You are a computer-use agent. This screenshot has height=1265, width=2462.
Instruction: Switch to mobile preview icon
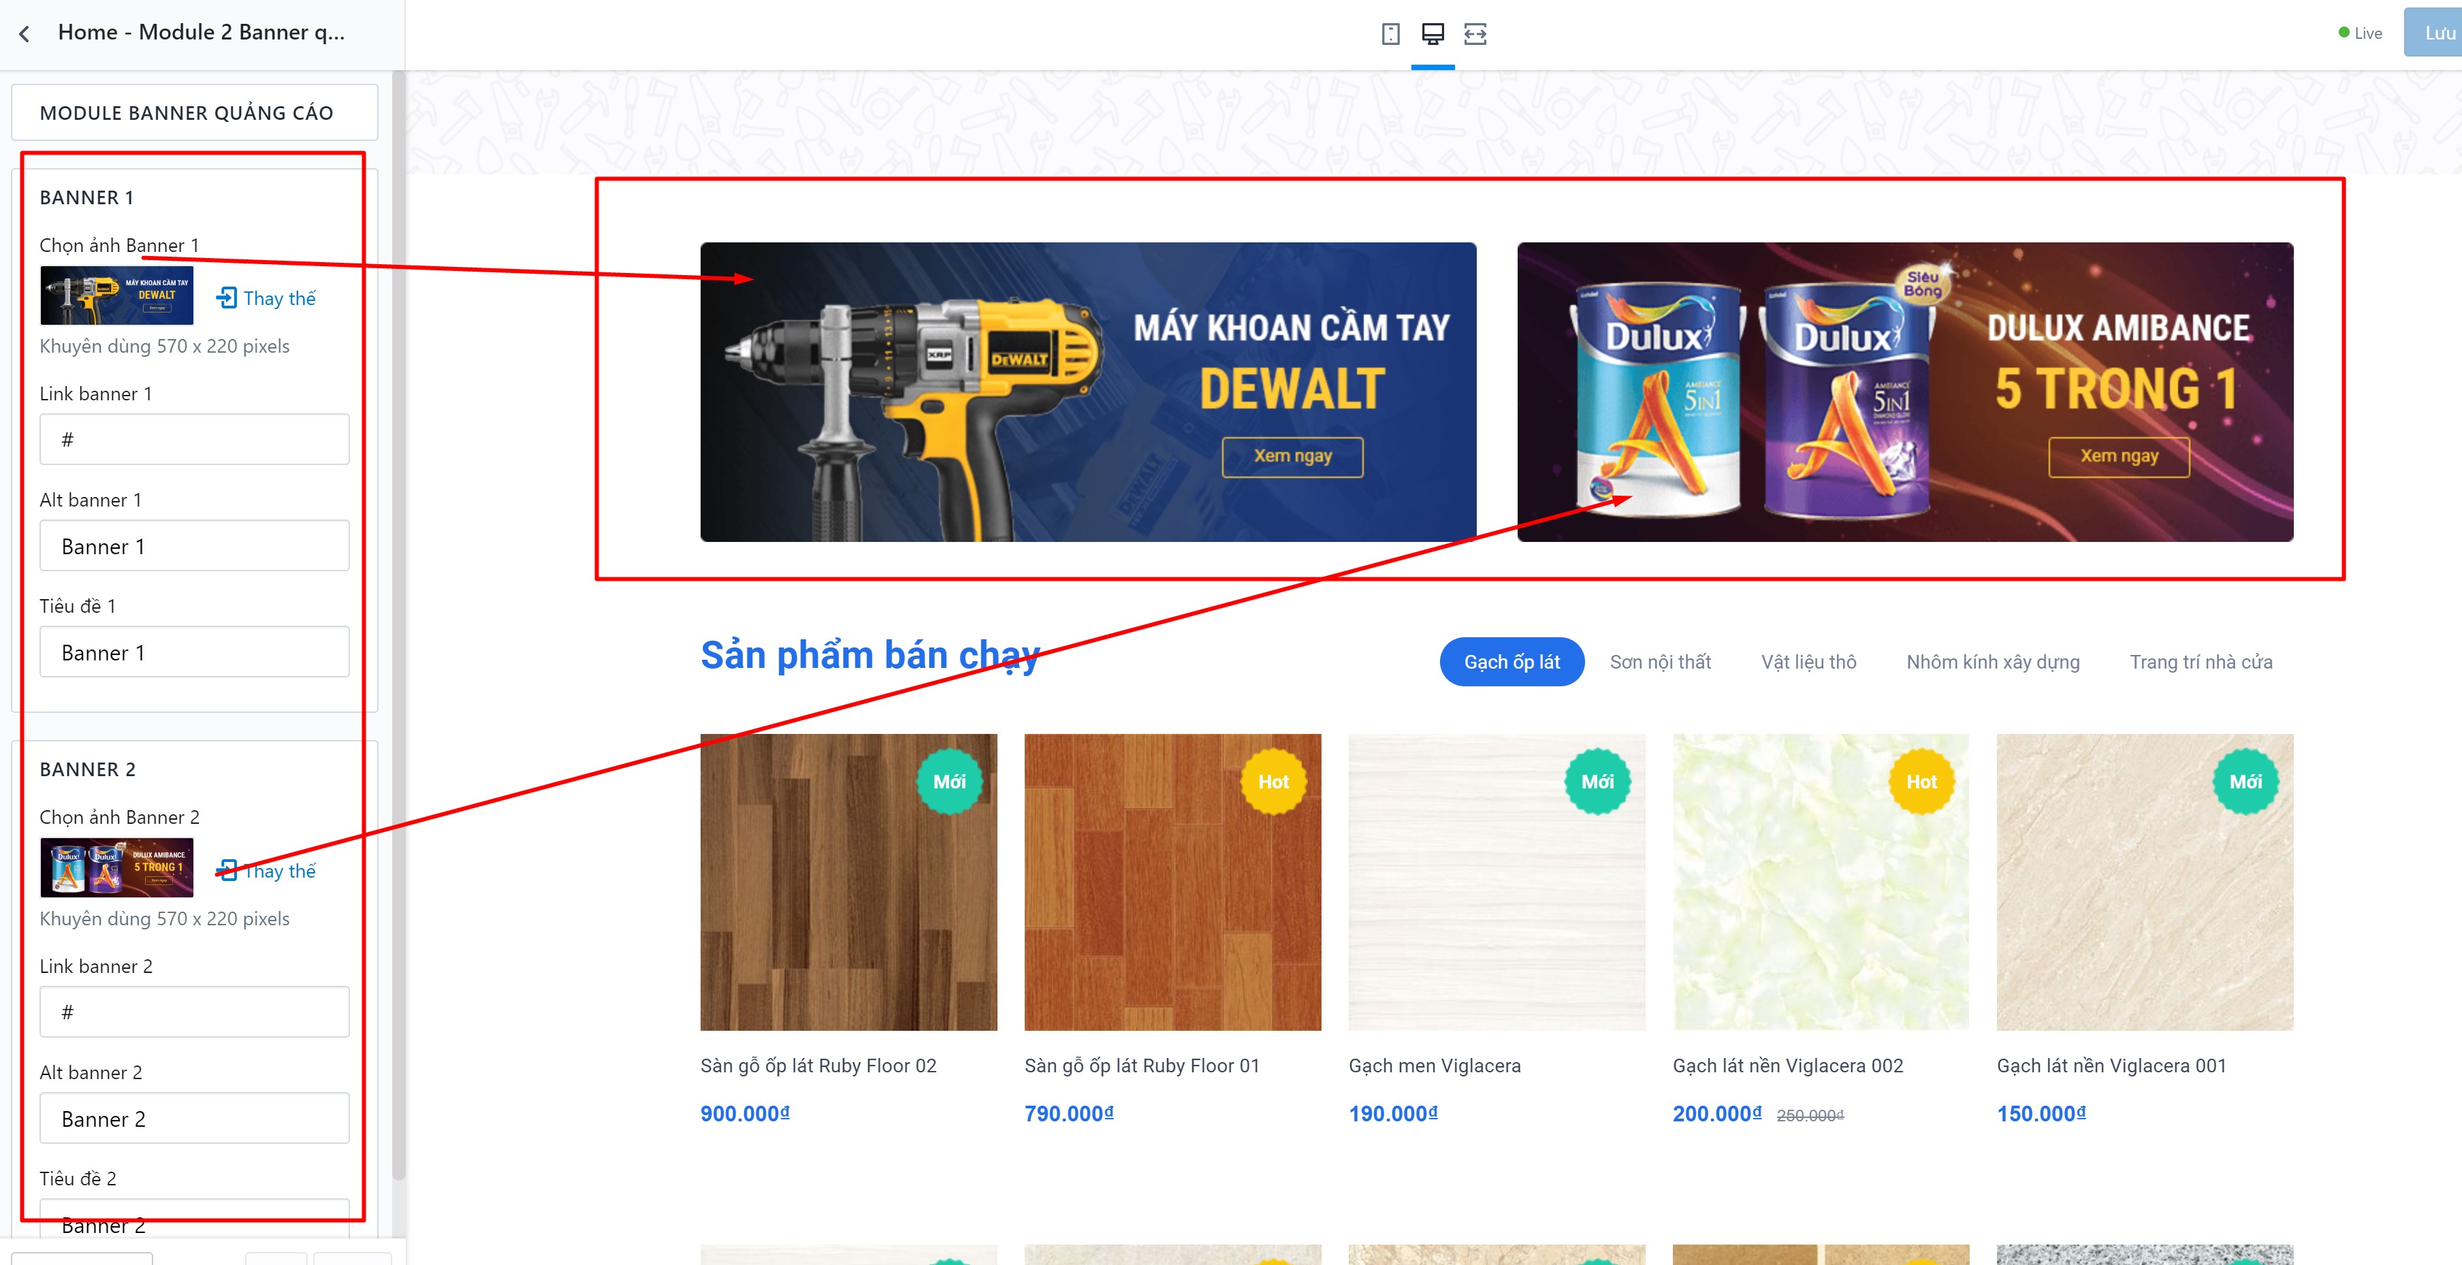coord(1390,35)
